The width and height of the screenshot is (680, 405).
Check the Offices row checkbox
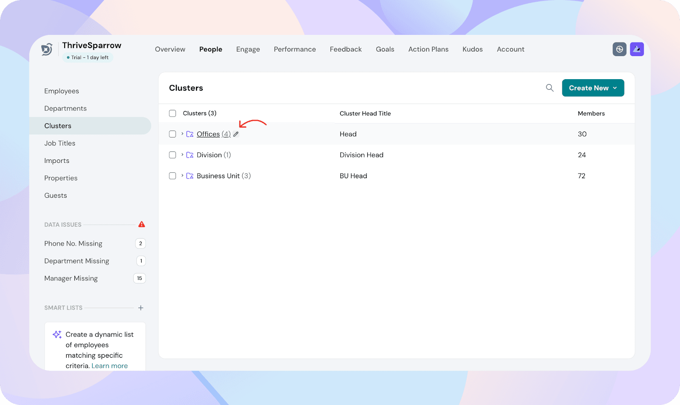point(173,134)
